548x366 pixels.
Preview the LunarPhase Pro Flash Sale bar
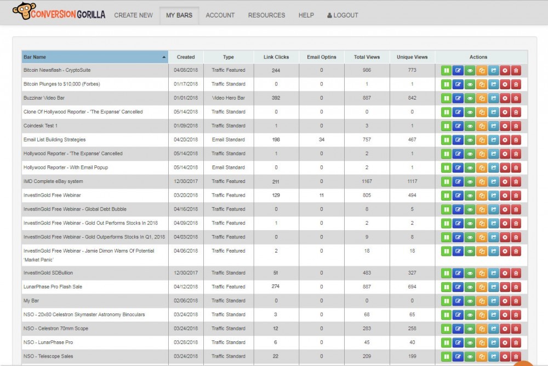point(470,287)
